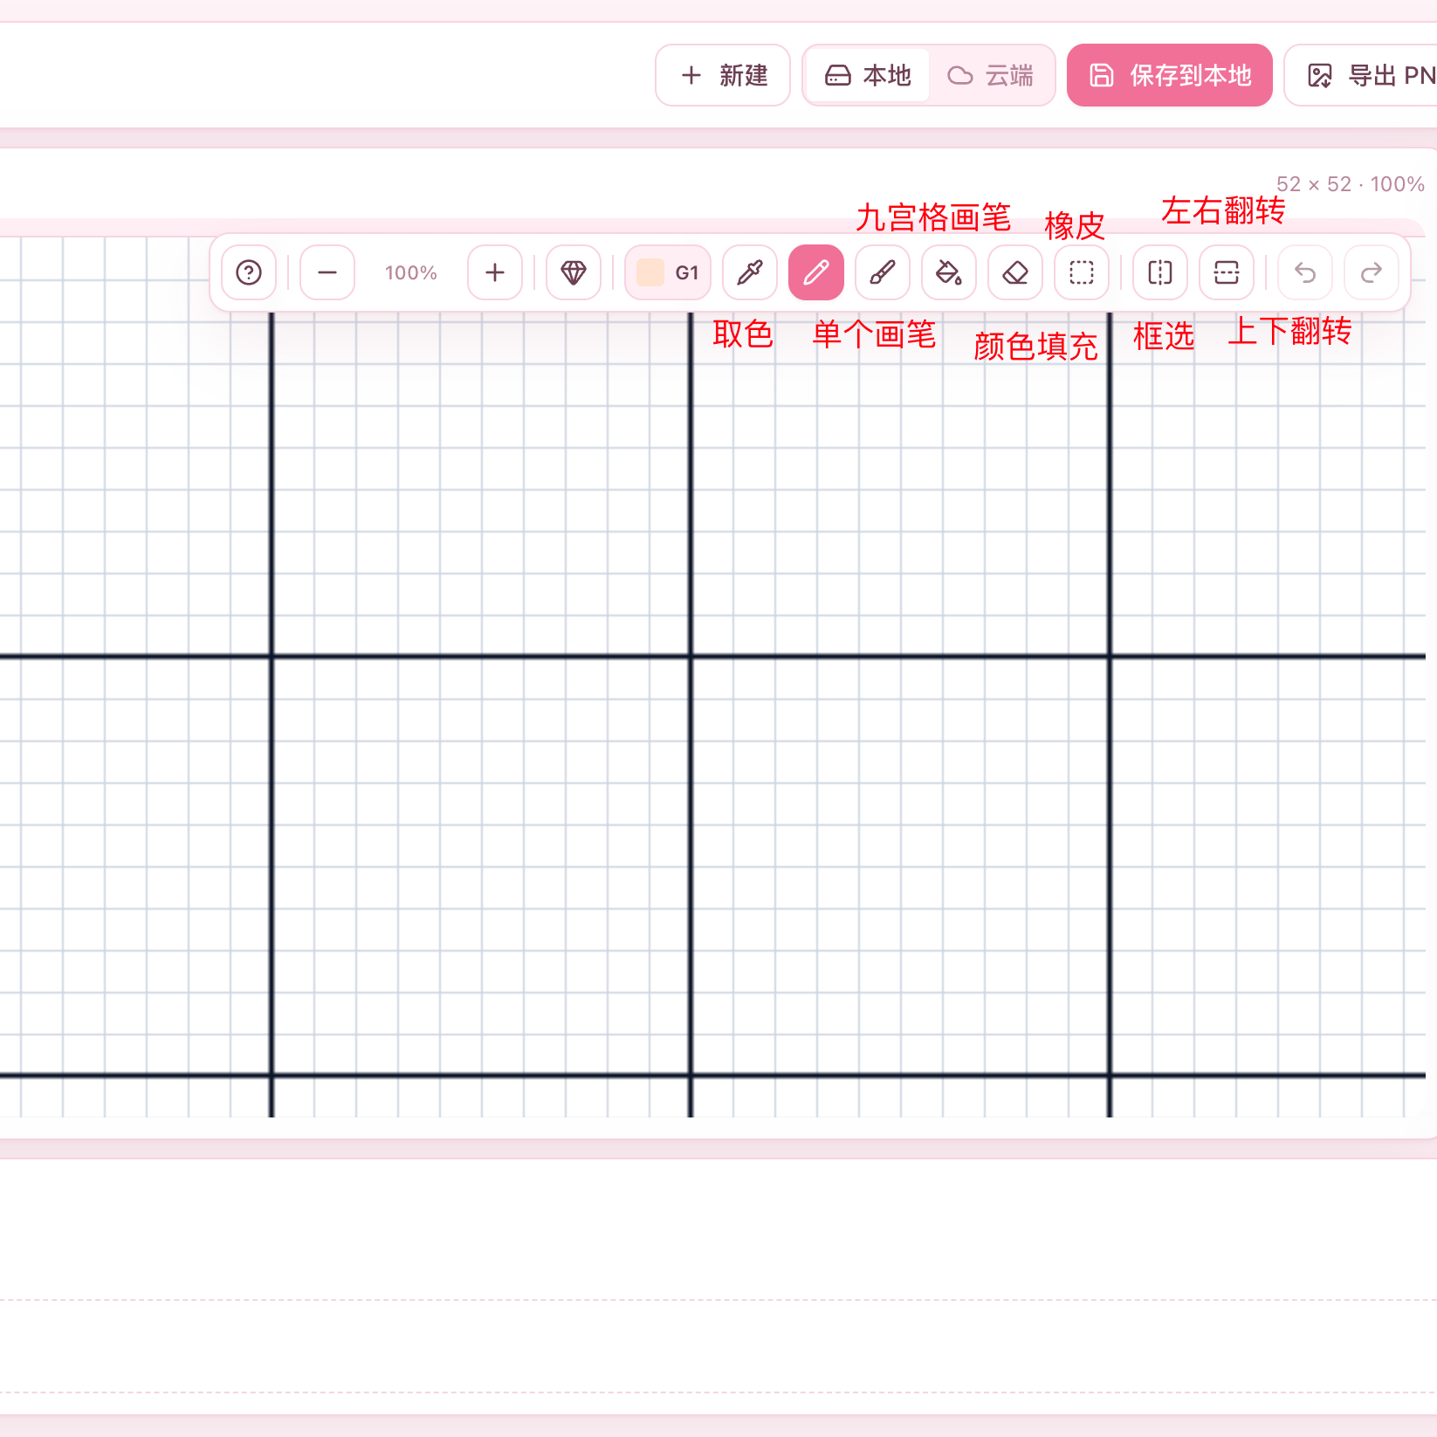
Task: Select the single-cell pencil tool
Action: 816,272
